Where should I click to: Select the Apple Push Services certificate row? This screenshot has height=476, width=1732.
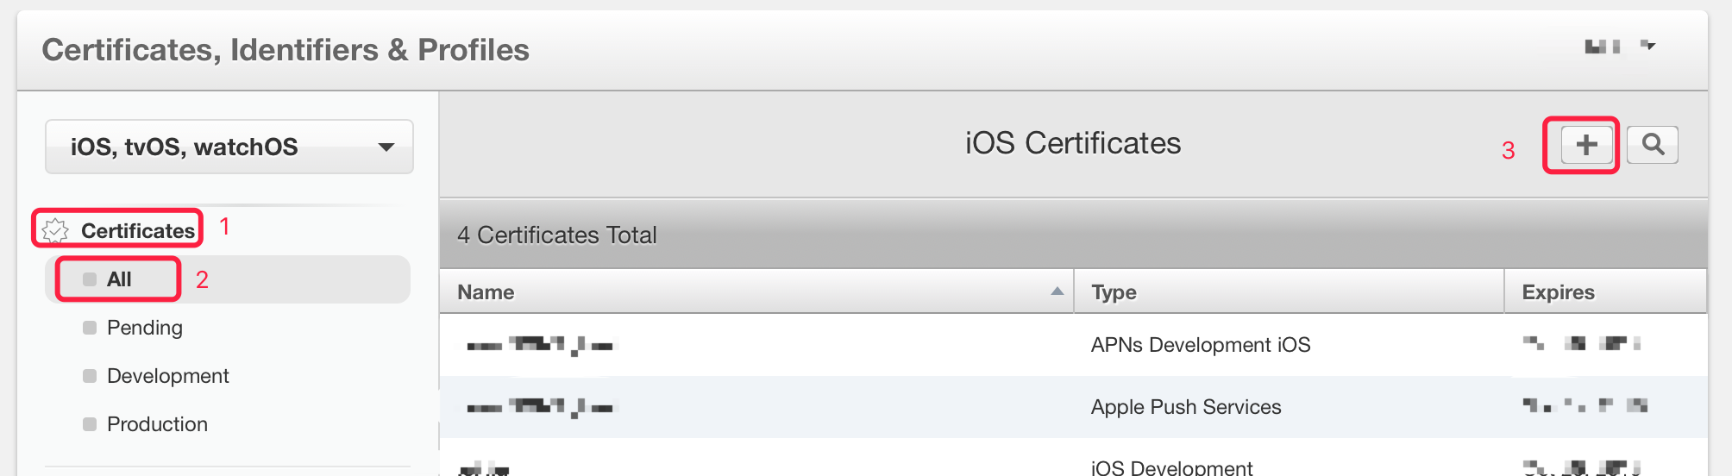[1073, 407]
